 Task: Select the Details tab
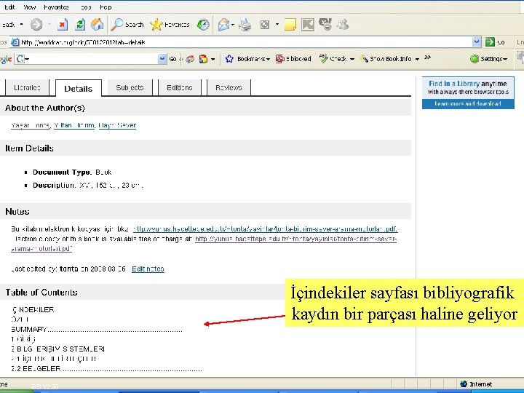coord(78,88)
